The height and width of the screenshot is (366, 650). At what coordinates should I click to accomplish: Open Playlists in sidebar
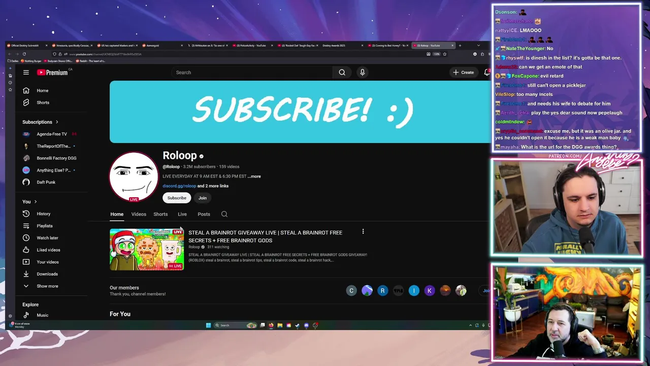coord(44,226)
